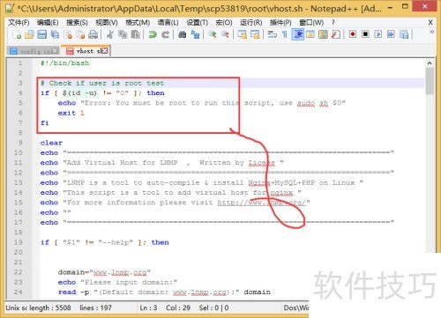Click the X at menu bar's right end
The width and height of the screenshot is (441, 318).
click(x=430, y=22)
